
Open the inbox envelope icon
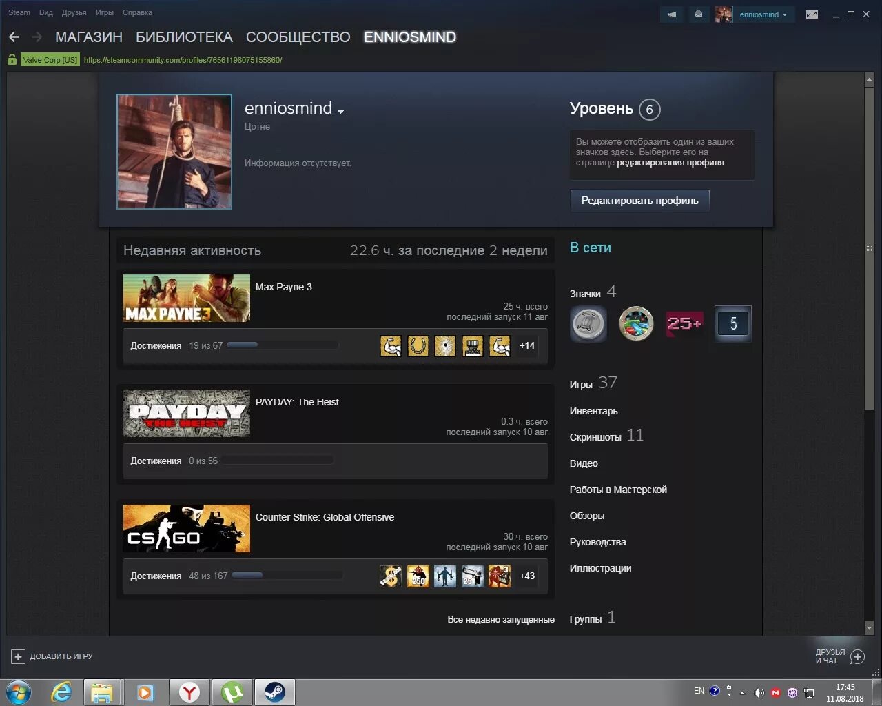[698, 14]
